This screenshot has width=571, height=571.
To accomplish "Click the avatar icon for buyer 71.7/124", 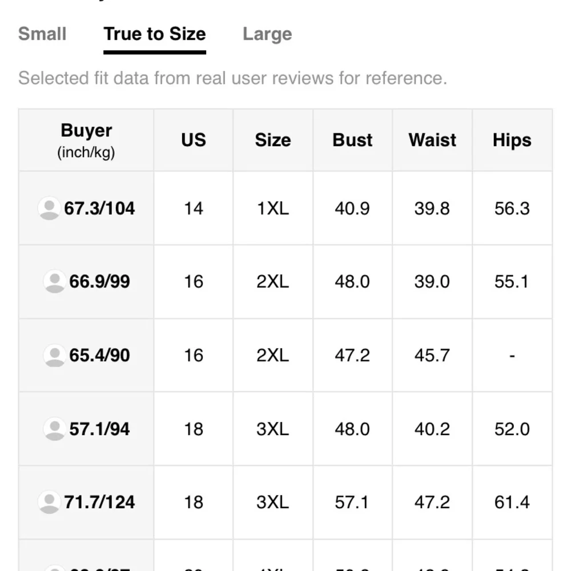I will pyautogui.click(x=49, y=502).
